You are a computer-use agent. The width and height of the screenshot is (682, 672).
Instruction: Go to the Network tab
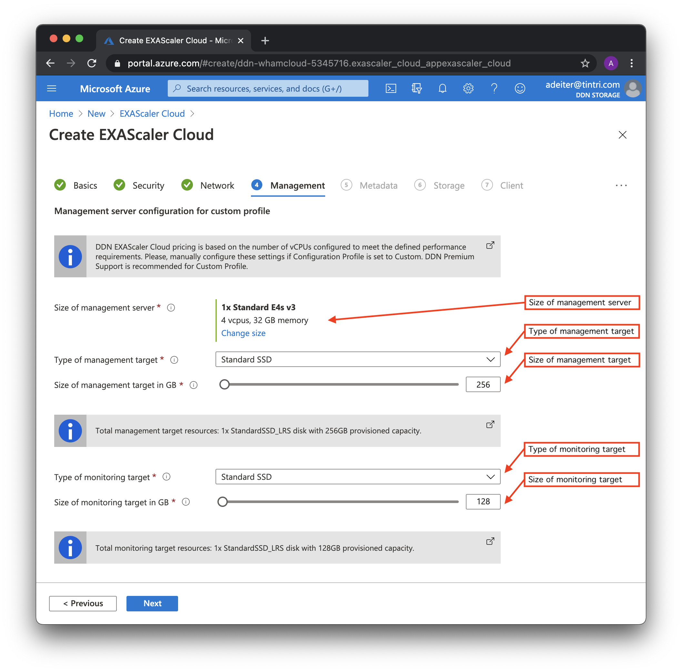tap(217, 185)
